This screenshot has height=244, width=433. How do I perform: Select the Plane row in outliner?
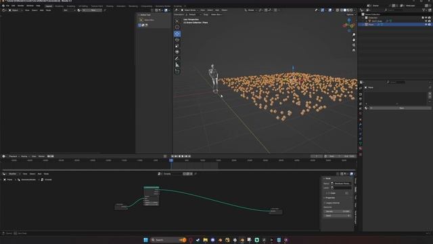point(395,24)
